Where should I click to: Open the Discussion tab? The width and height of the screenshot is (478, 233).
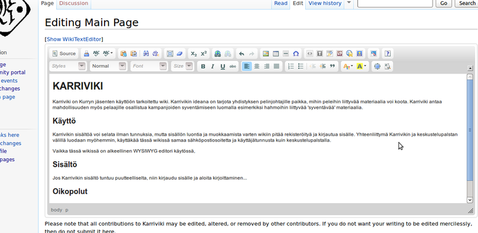73,4
